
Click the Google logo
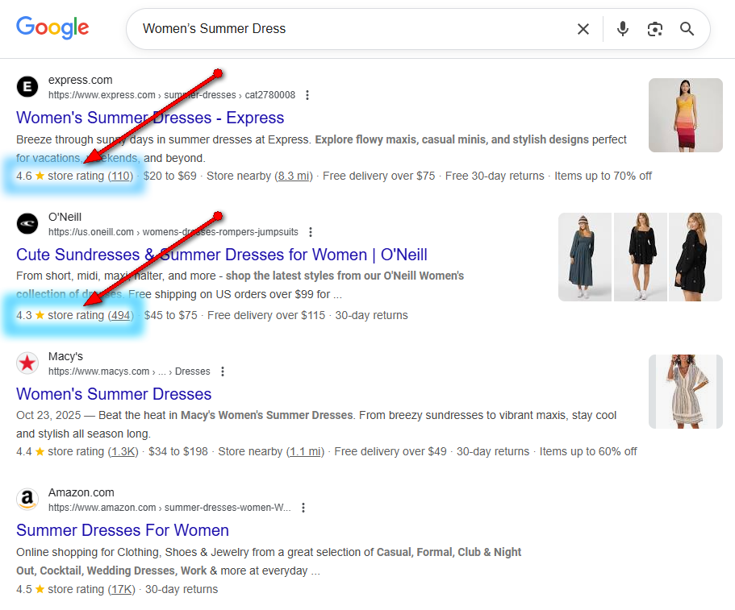tap(52, 27)
